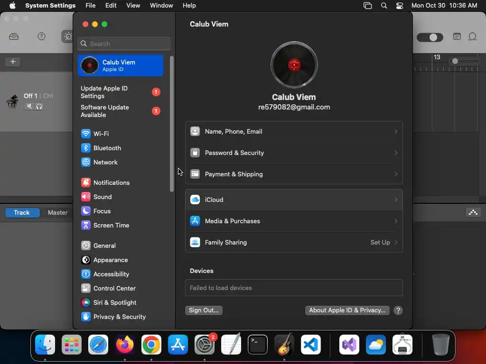Click GarageBand Quick Help question icon
Image resolution: width=486 pixels, height=364 pixels.
click(41, 36)
